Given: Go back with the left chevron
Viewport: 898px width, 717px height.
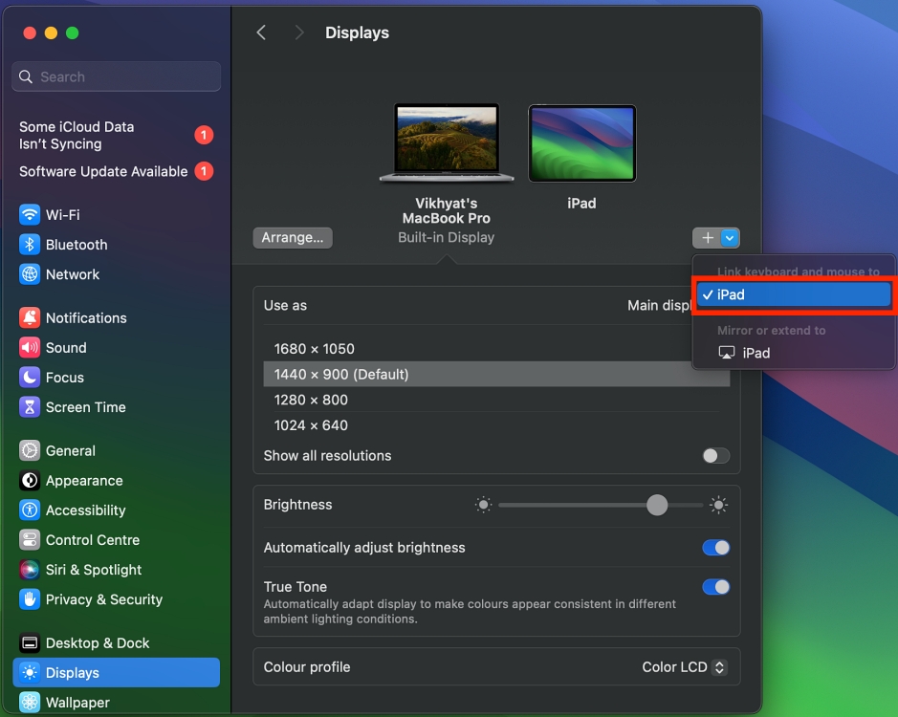Looking at the screenshot, I should point(261,33).
